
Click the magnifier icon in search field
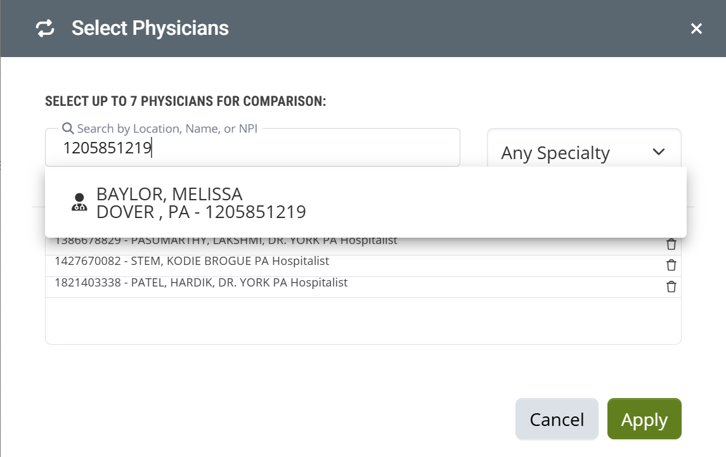tap(68, 129)
